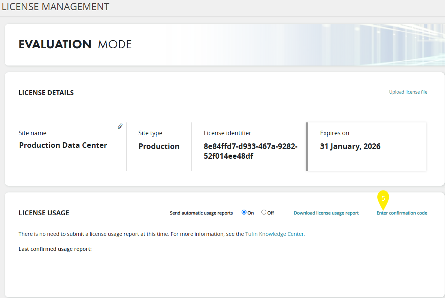445x298 pixels.
Task: Download the license usage report
Action: [326, 213]
